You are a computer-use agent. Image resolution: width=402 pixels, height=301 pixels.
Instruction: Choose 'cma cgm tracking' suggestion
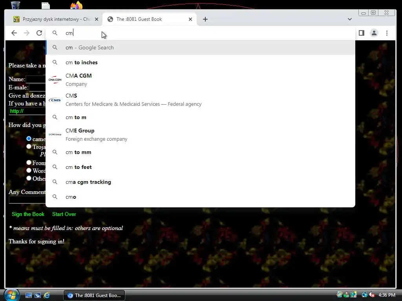point(201,182)
